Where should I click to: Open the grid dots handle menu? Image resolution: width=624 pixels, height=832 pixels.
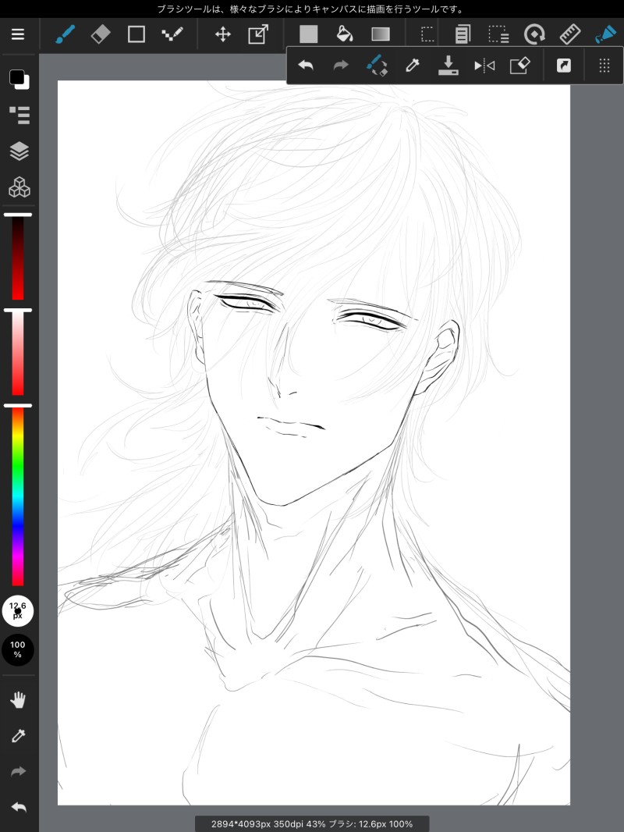[x=604, y=66]
